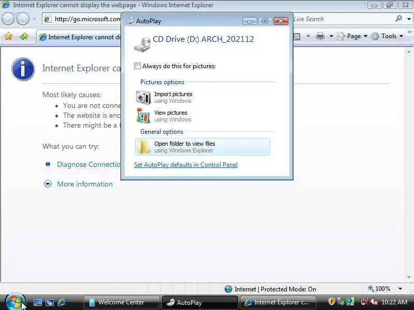Click the Internet zone globe icon
This screenshot has height=310, width=414.
point(228,289)
